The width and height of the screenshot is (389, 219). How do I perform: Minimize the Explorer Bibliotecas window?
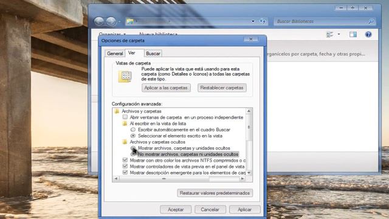tap(341, 8)
